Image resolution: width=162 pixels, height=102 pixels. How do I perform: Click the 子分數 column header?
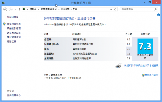coord(128,34)
